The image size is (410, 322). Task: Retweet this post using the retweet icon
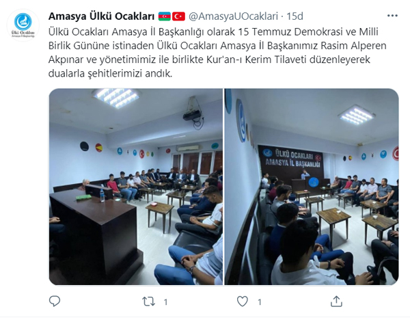click(148, 301)
